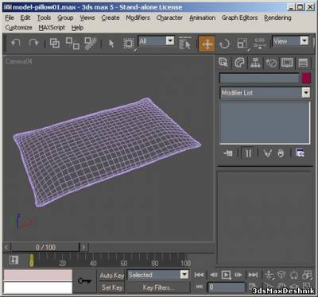Open the Display panel tab icon
Screen dimensions: 318x297
pyautogui.click(x=287, y=63)
